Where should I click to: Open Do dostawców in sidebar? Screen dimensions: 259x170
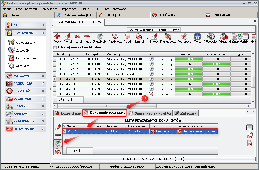[26, 58]
